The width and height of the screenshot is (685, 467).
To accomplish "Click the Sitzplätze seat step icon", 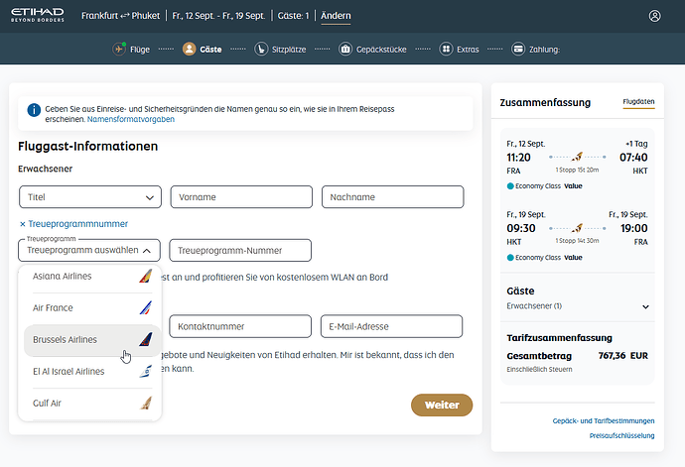I will 261,49.
